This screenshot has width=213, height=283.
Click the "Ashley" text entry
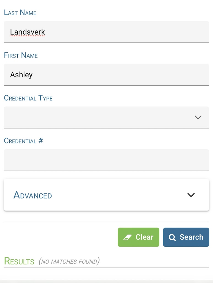(x=21, y=75)
